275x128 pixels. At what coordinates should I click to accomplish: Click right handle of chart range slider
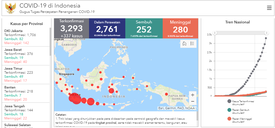tap(267, 33)
